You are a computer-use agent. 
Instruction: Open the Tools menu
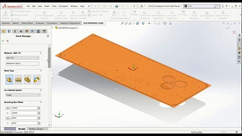54,6
